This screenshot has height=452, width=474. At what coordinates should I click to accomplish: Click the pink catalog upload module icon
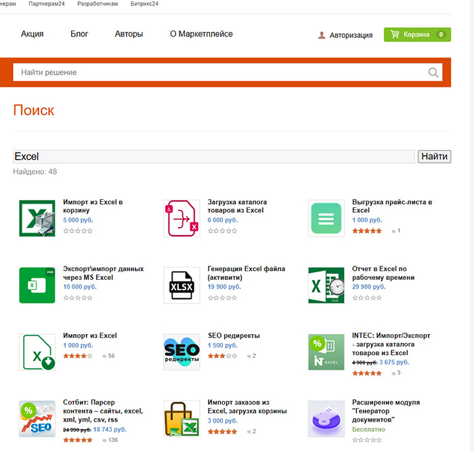tap(181, 218)
